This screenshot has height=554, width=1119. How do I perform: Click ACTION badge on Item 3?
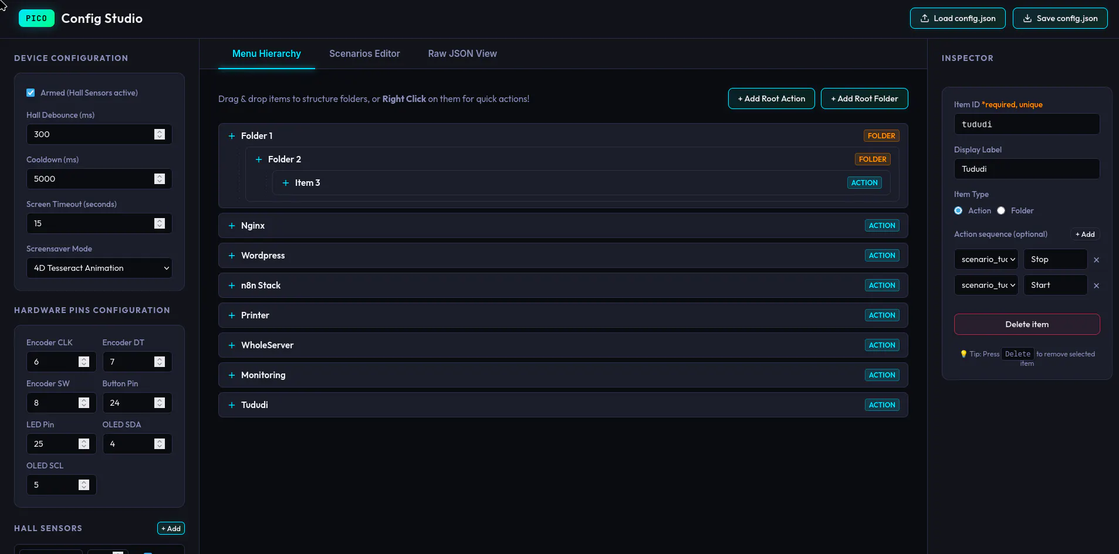click(x=864, y=183)
